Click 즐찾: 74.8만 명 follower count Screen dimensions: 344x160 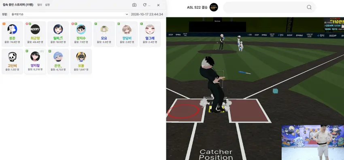12,42
